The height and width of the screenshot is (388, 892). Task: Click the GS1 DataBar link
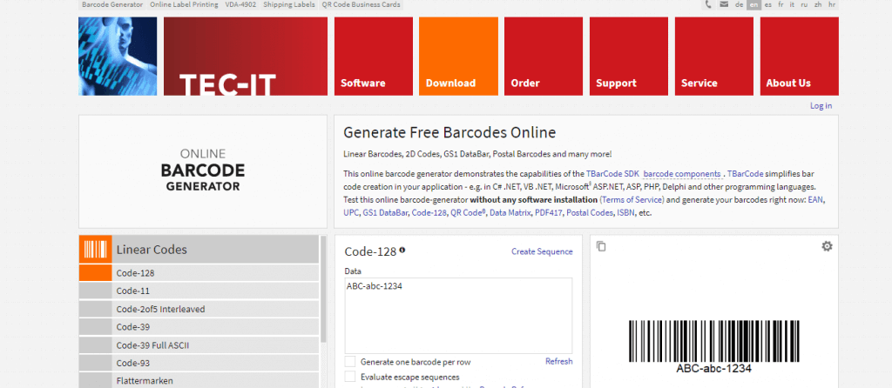tap(385, 213)
